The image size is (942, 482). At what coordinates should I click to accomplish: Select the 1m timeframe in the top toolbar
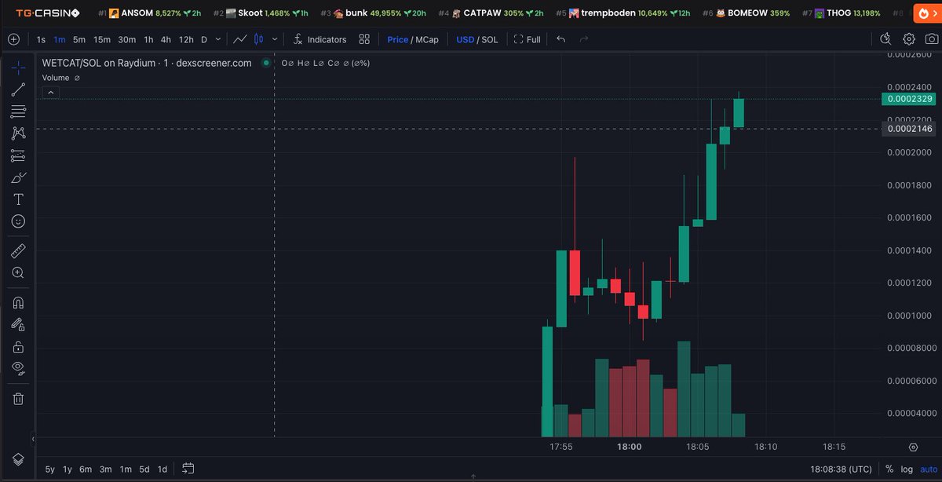point(60,39)
